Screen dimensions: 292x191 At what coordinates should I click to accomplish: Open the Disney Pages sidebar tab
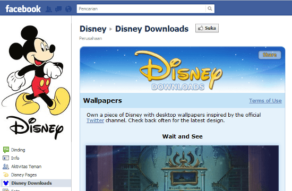click(x=24, y=175)
